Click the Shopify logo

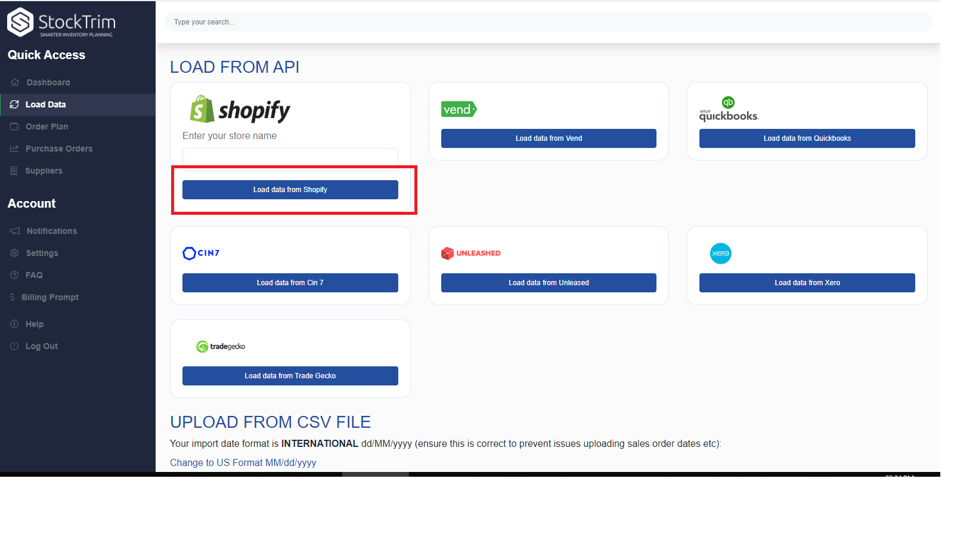coord(240,110)
